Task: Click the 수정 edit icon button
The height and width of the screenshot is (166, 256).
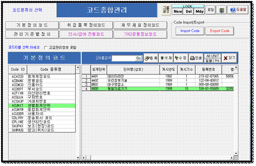Action: 181,58
